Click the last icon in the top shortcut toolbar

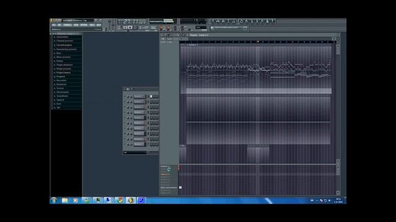(x=273, y=22)
